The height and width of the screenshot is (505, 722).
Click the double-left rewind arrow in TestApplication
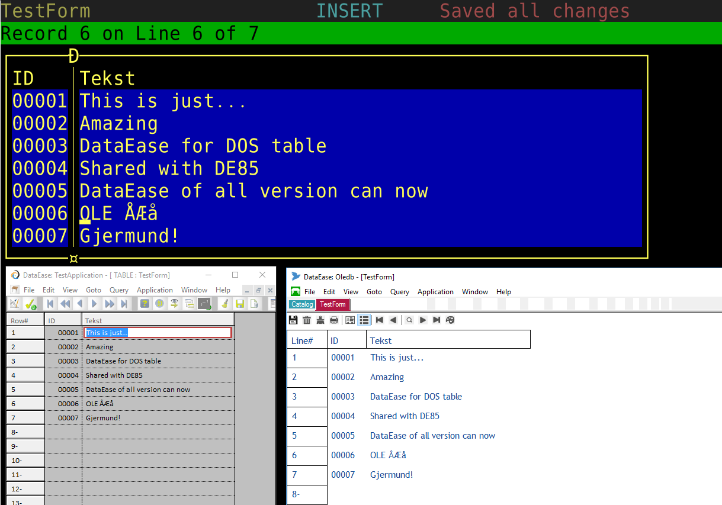(65, 304)
